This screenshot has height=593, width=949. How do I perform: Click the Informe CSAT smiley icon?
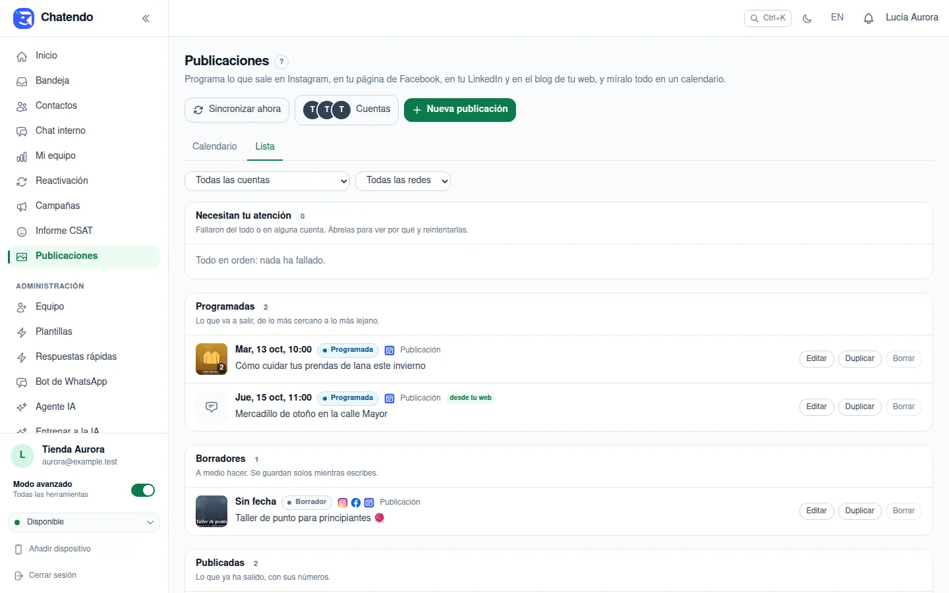22,232
